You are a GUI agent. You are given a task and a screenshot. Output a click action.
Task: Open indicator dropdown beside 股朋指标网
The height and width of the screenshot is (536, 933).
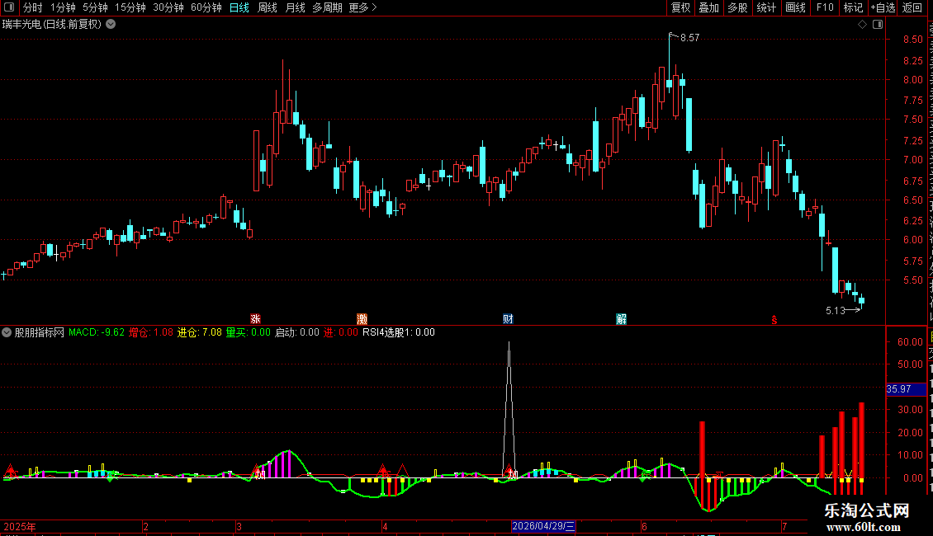click(7, 333)
